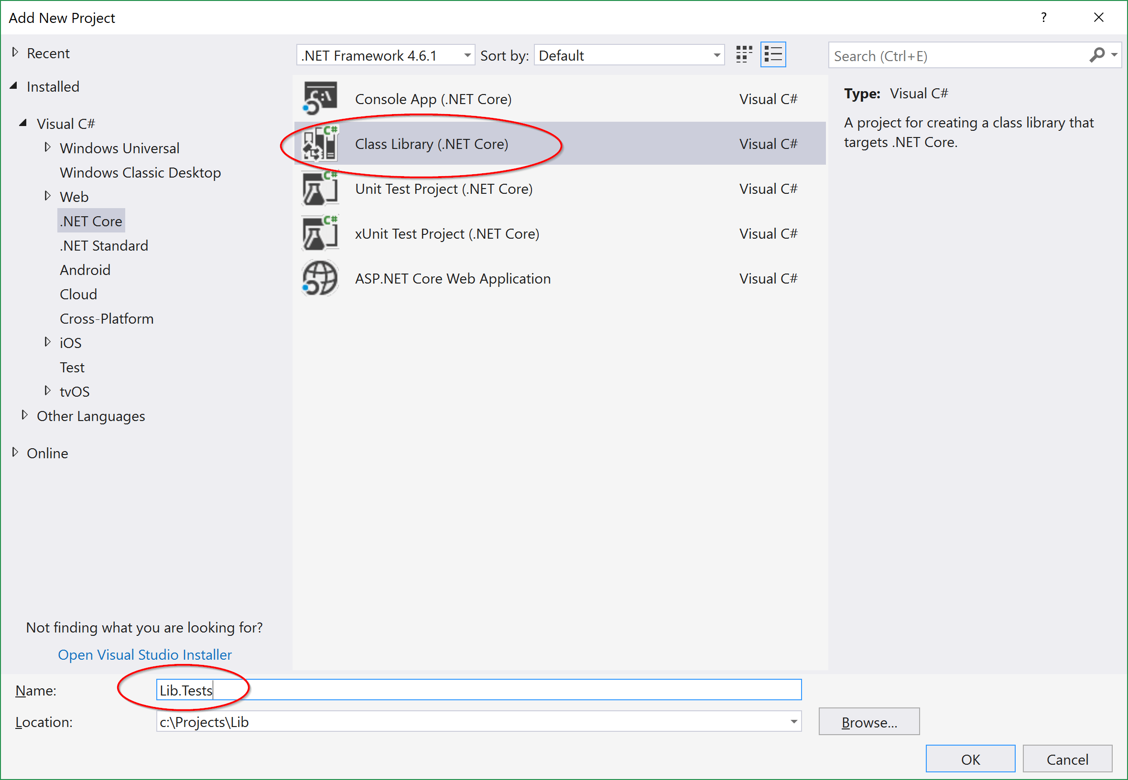Expand the Web node arrow
The width and height of the screenshot is (1128, 780).
47,196
